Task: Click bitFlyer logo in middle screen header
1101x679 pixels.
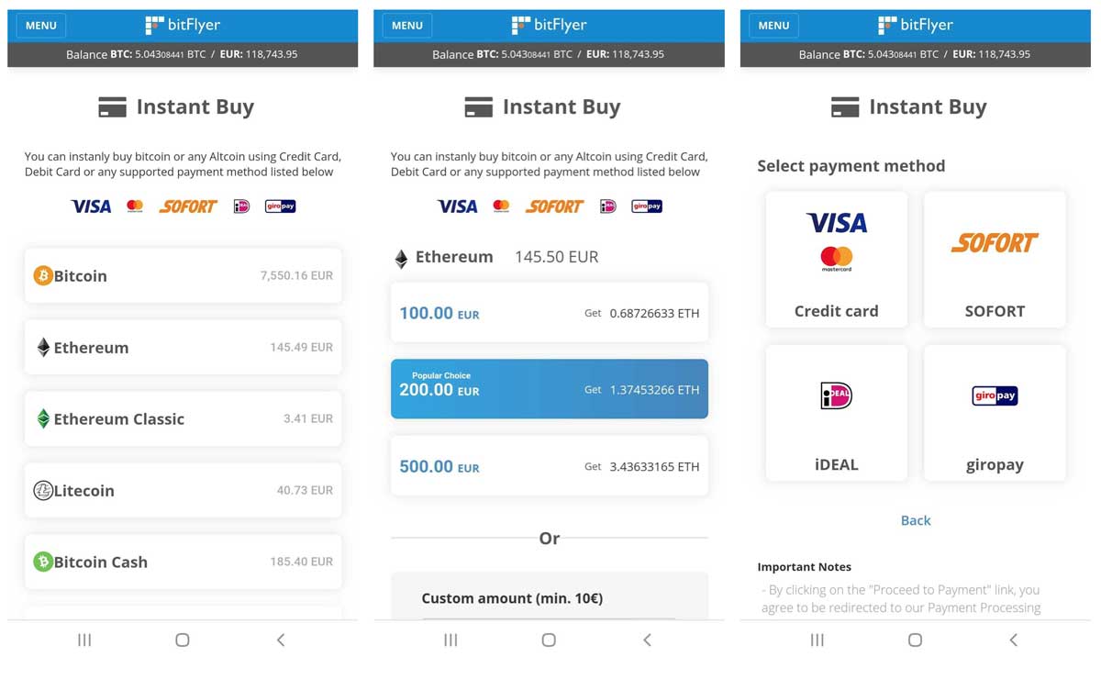Action: click(x=549, y=26)
